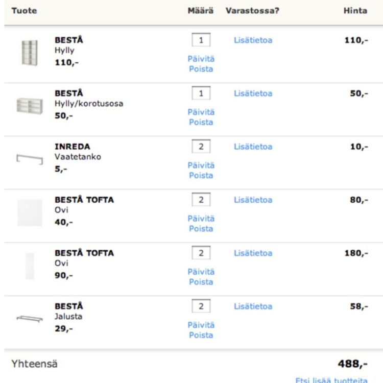Click the quantity field for Hylly/korotusosa

tap(201, 93)
